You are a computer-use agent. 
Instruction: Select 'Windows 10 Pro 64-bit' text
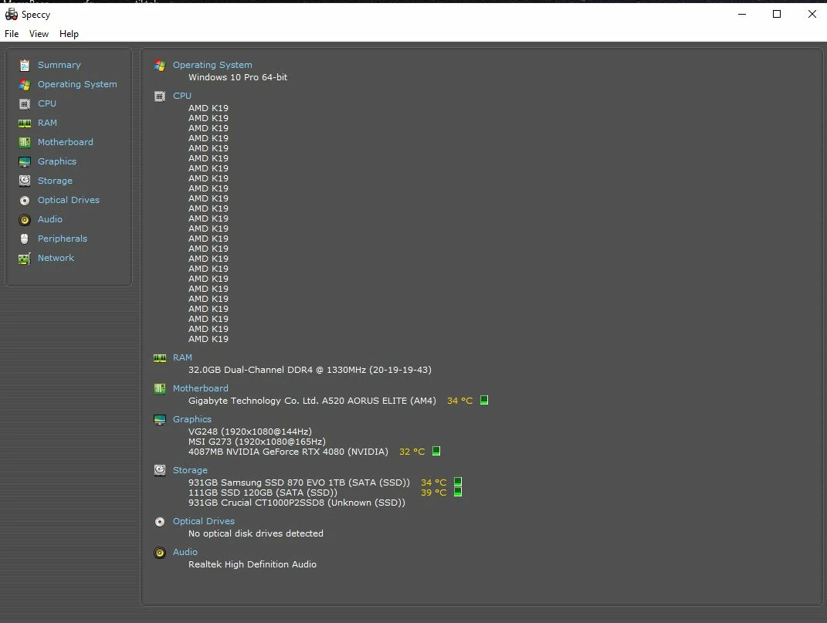click(238, 77)
